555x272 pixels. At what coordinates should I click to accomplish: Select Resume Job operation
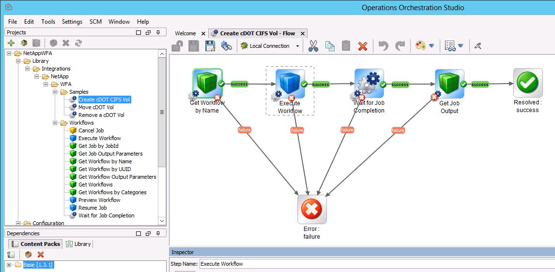(92, 208)
